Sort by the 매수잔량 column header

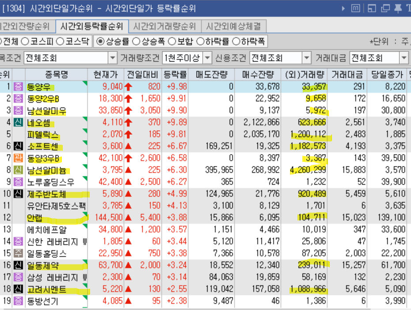coord(258,75)
